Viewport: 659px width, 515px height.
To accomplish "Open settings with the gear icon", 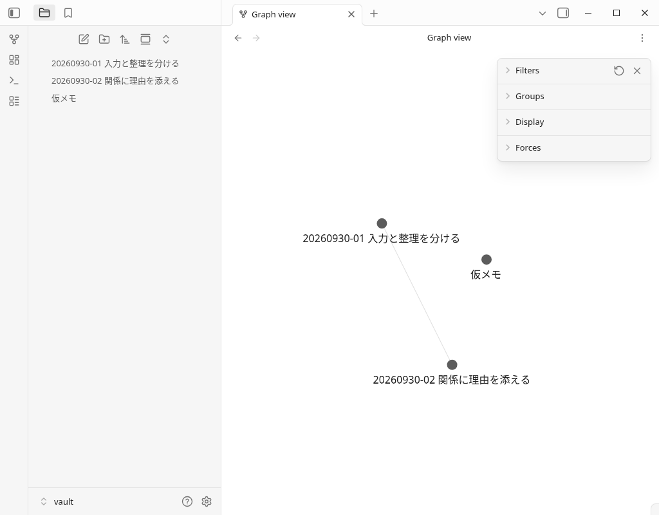I will tap(207, 501).
